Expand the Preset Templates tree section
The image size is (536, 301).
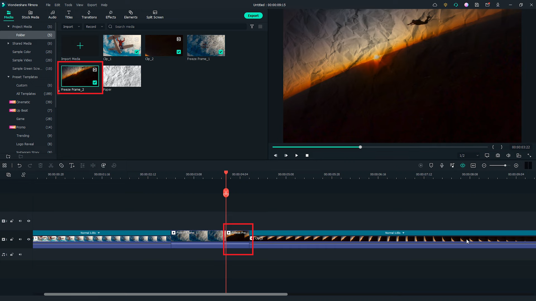coord(8,77)
